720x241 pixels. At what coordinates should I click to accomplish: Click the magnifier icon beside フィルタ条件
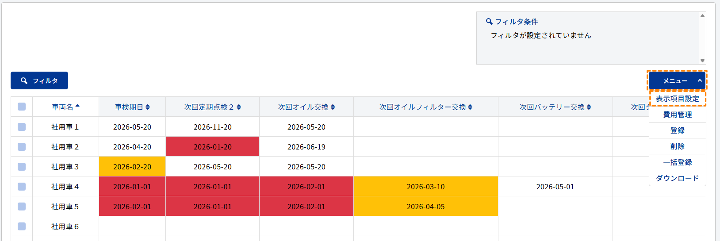pyautogui.click(x=489, y=21)
